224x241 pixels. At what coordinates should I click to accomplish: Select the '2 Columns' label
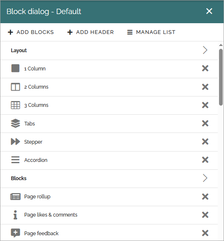36,87
